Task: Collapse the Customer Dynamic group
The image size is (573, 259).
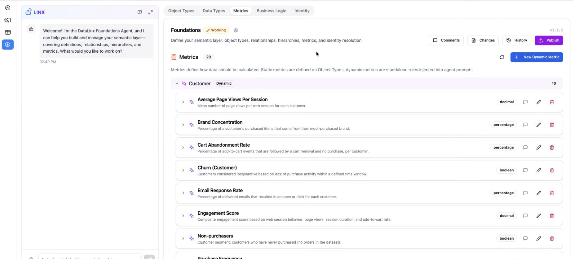Action: pyautogui.click(x=177, y=83)
